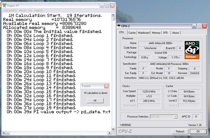Click the Stepping value 0
Image resolution: width=210 pixels, height=138 pixels.
click(x=195, y=68)
